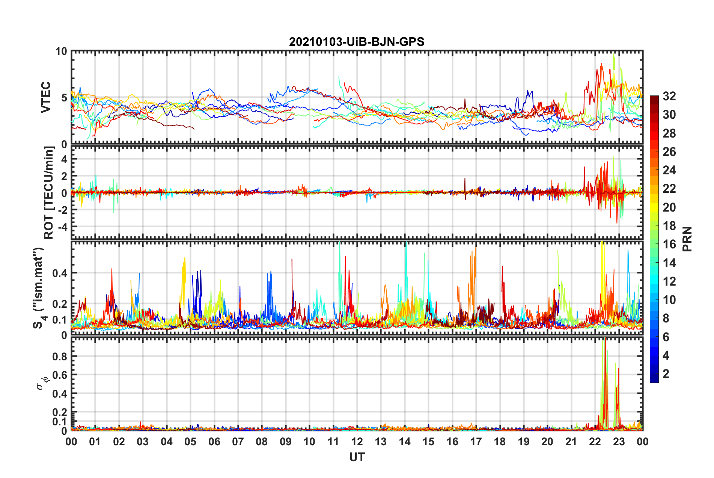Click the jet-colored PRN colorbar
The image size is (714, 478).
point(654,239)
